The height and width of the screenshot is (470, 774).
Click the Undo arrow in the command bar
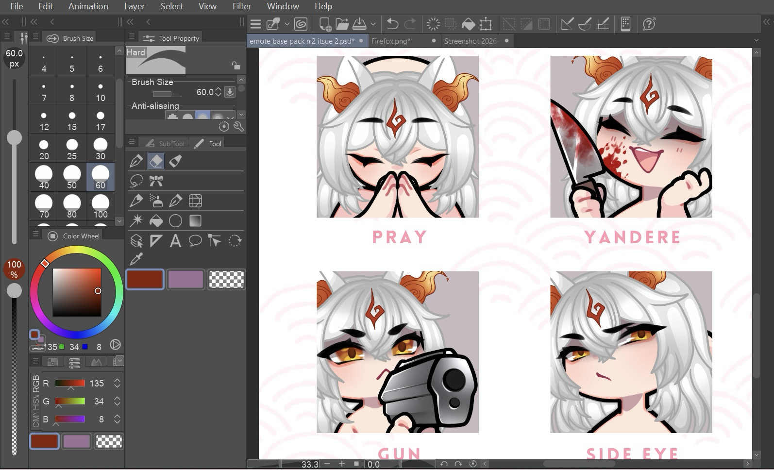pos(392,24)
